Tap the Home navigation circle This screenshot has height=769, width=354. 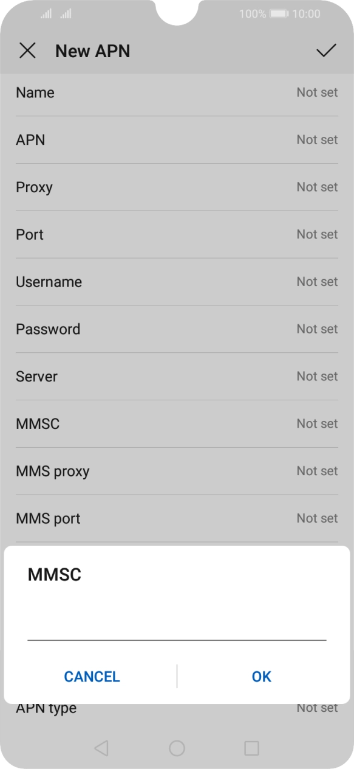177,746
